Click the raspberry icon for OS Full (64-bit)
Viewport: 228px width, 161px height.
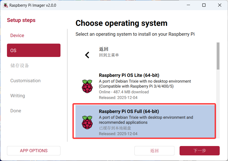87,122
